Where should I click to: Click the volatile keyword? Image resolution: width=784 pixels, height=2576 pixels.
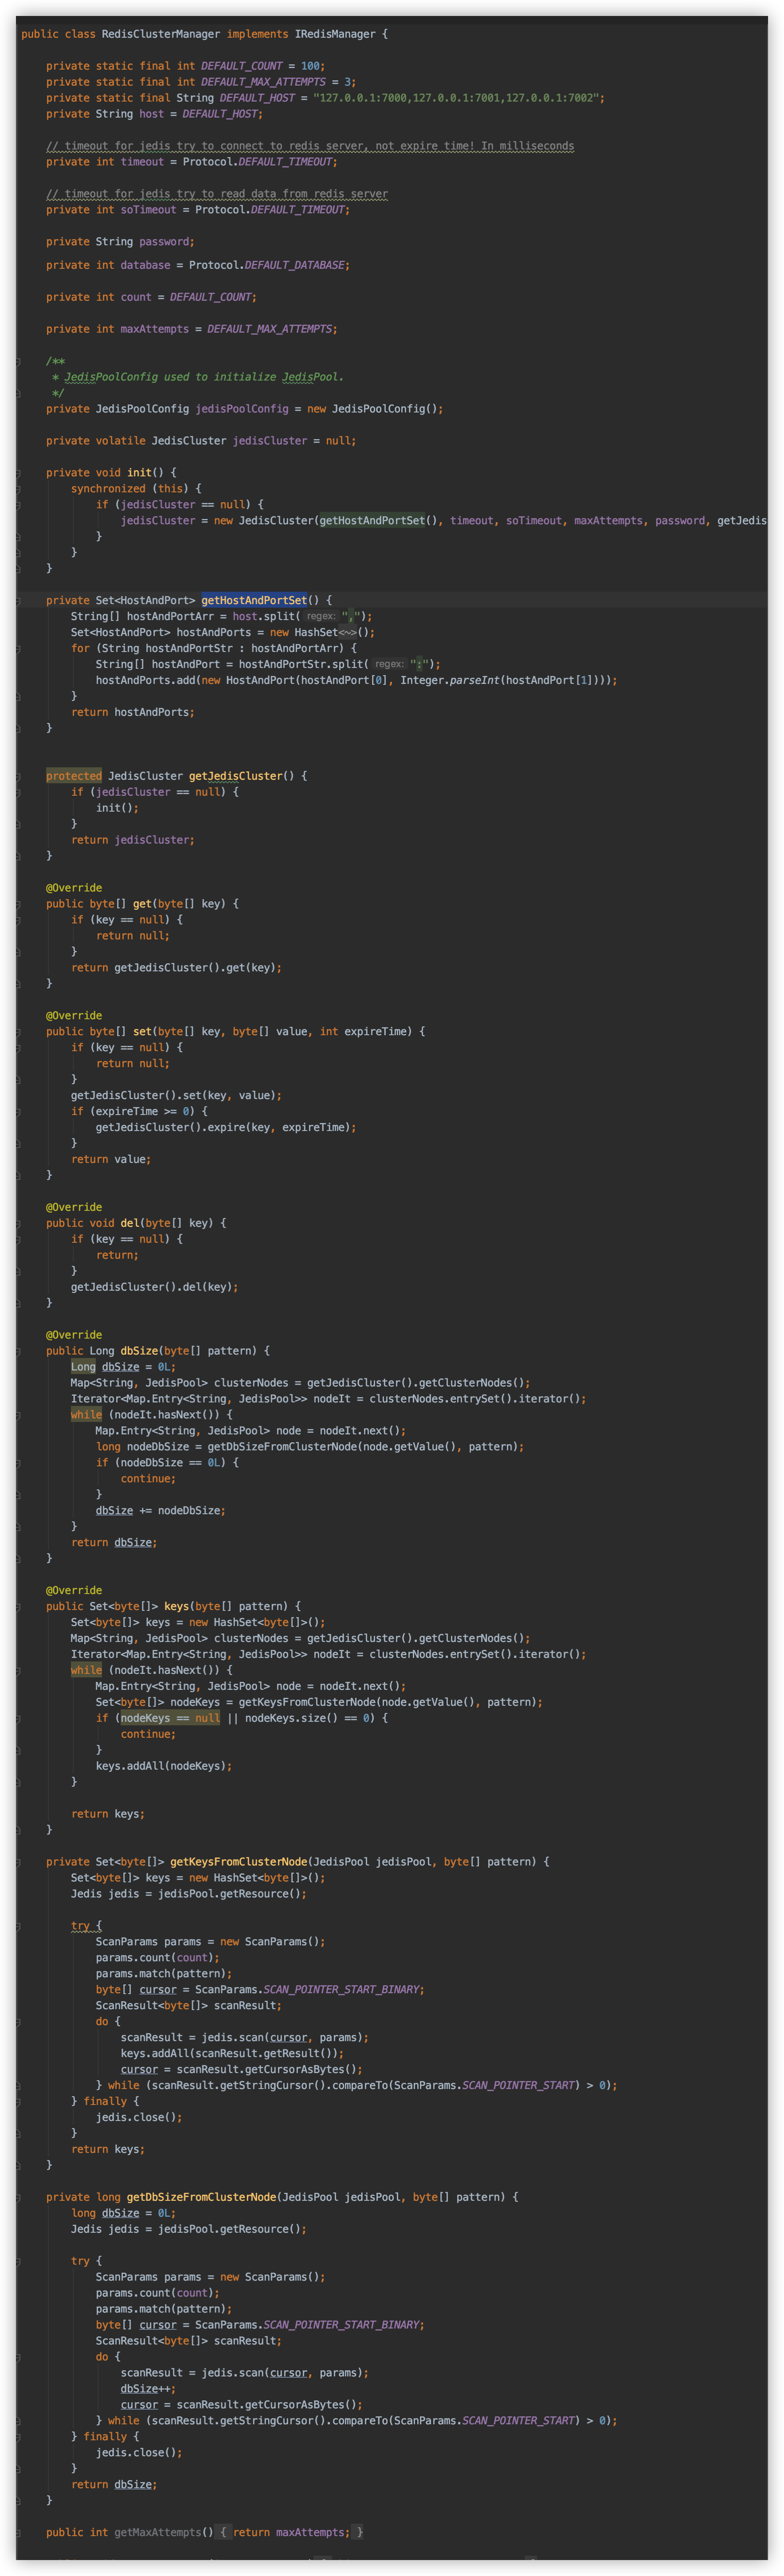pos(121,441)
